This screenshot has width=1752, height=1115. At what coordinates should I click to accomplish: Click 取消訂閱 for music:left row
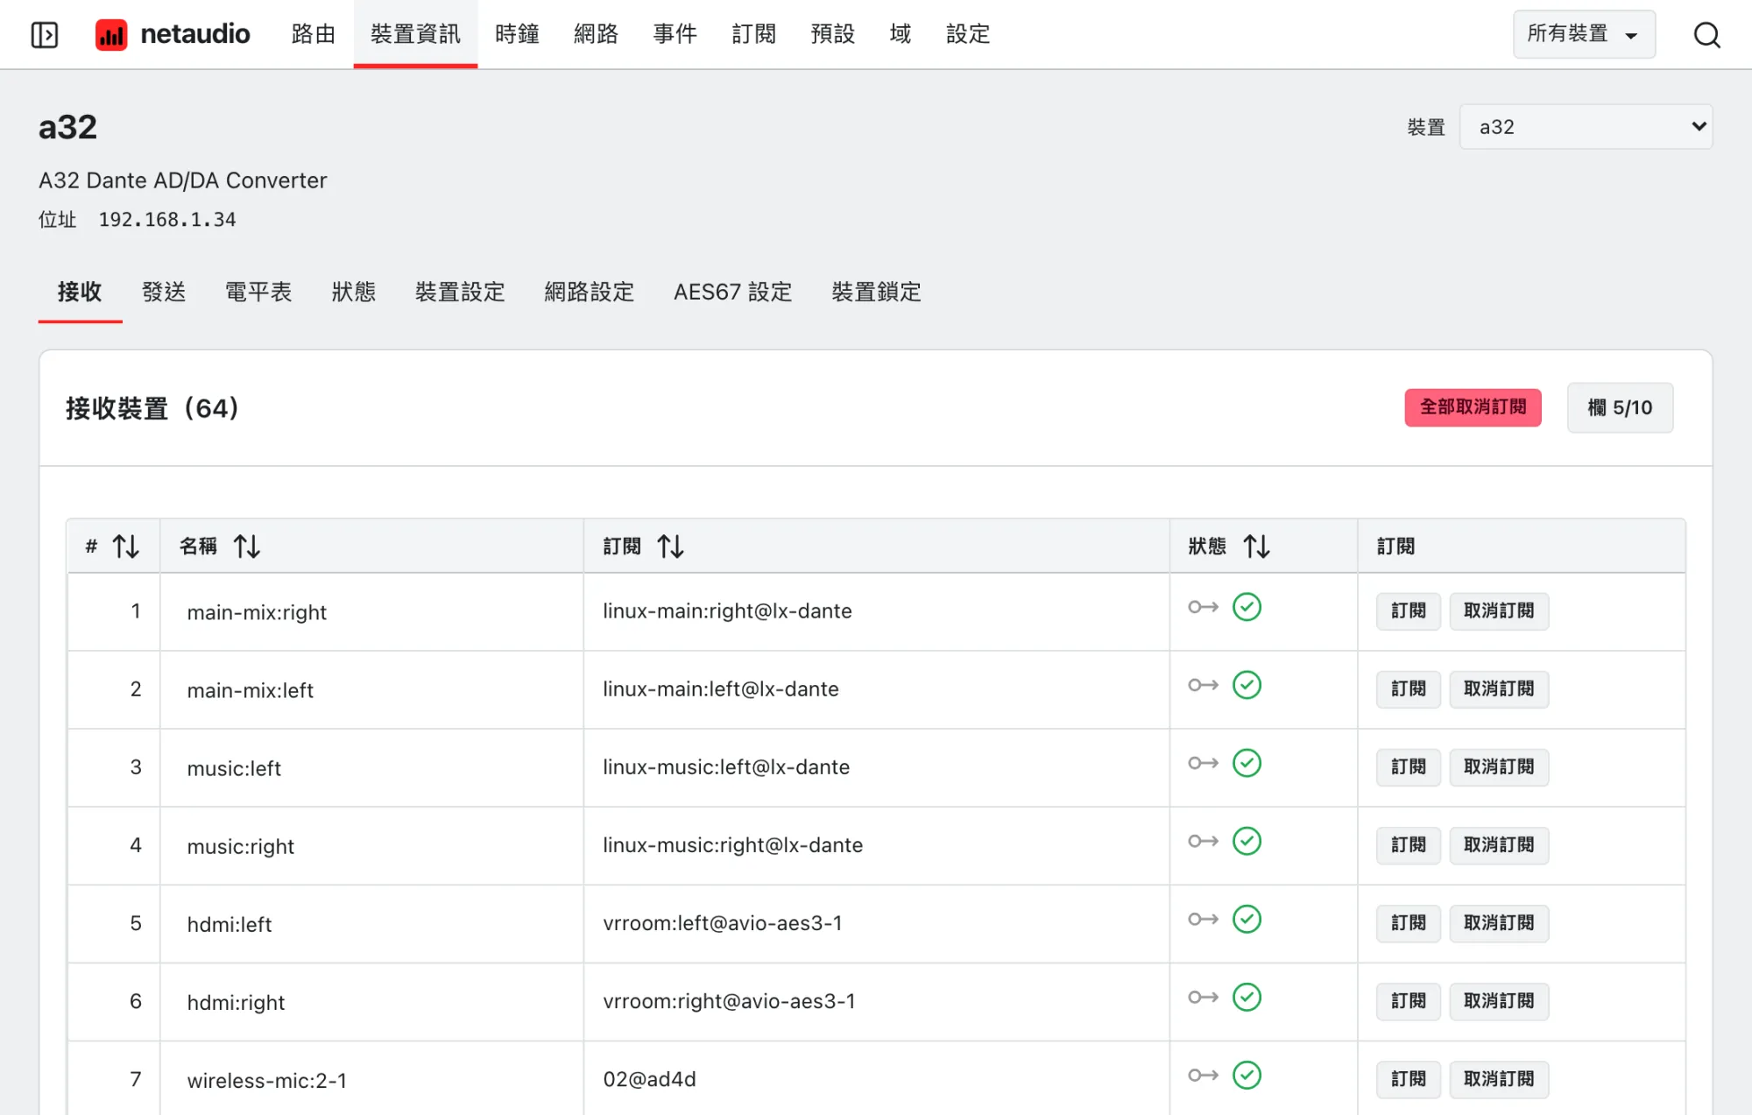[1498, 766]
